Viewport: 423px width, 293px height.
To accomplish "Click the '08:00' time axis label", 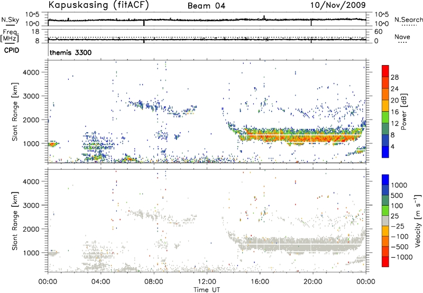I will click(x=154, y=282).
